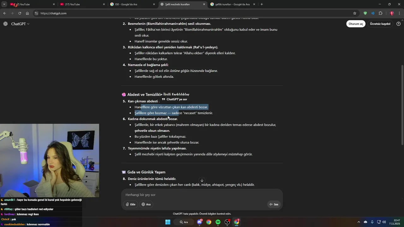Screen dimensions: 404x227
Task: Open the first Chrome icon on taskbar
Action: [209, 222]
